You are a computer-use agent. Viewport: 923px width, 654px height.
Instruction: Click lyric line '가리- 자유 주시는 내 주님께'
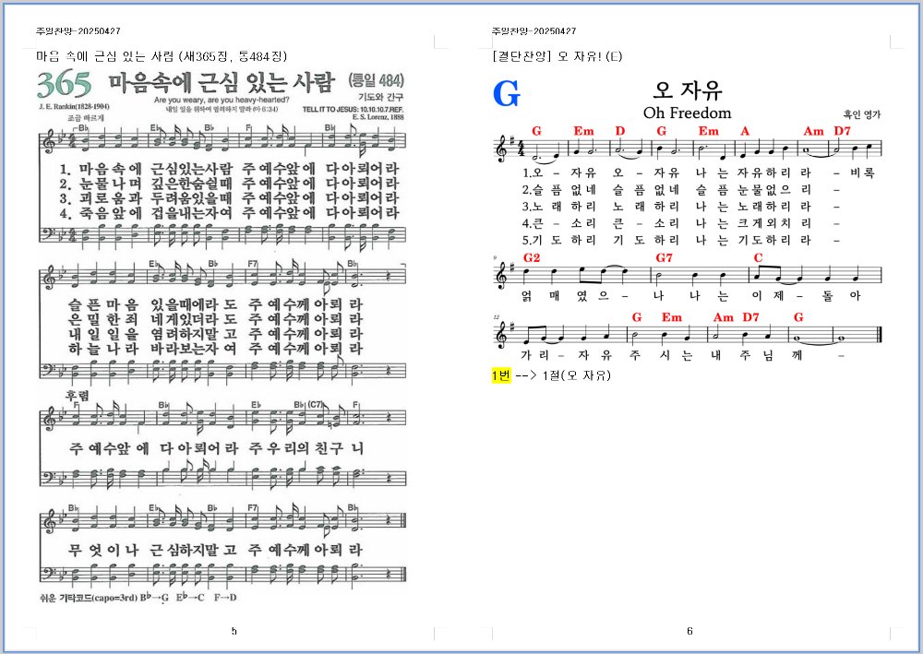point(683,355)
